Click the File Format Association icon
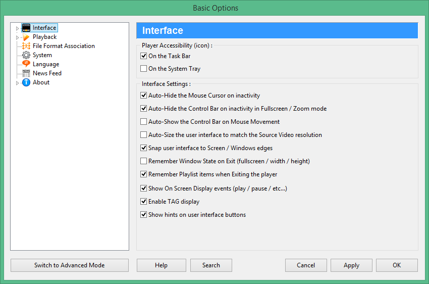 [x=26, y=46]
